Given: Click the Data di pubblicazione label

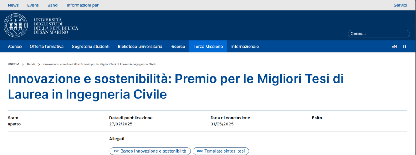Looking at the screenshot, I should 131,118.
